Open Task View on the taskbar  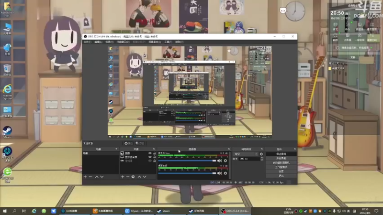click(23, 211)
